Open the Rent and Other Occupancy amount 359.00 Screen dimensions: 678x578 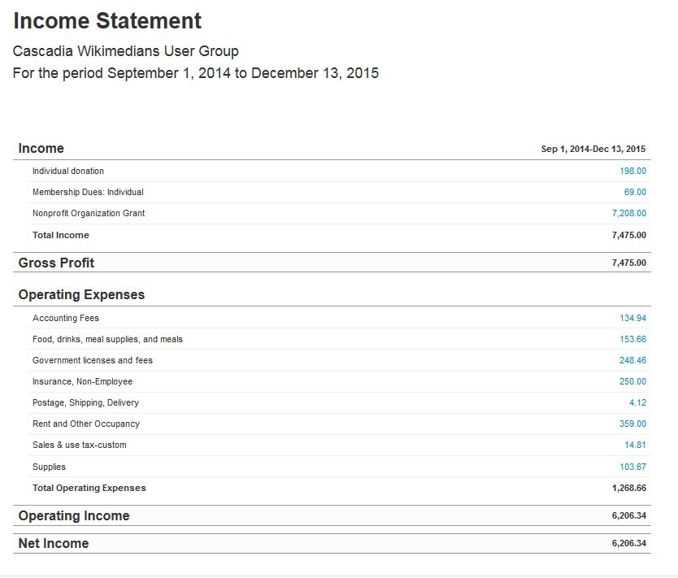pyautogui.click(x=632, y=424)
